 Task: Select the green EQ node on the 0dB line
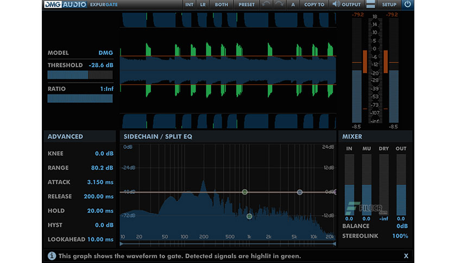point(245,192)
